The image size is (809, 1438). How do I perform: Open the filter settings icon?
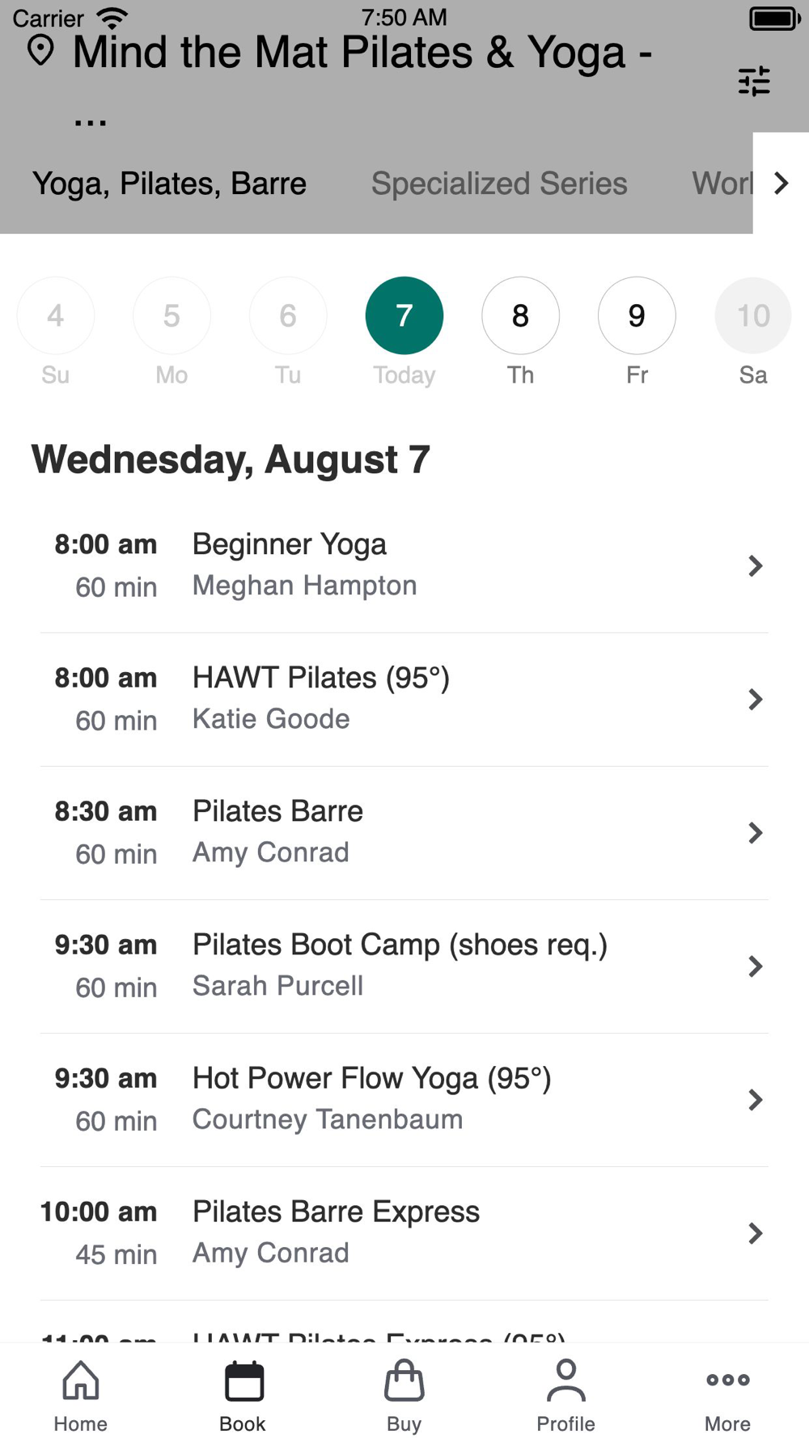tap(753, 81)
